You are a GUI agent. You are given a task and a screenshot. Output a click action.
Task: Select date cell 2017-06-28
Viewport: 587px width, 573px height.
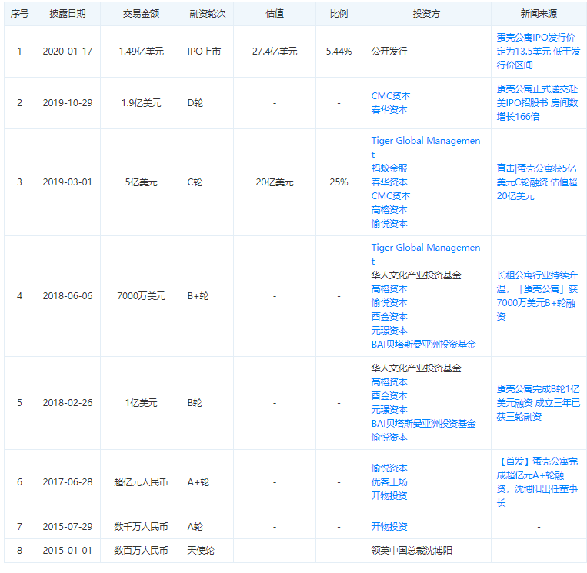click(x=68, y=482)
